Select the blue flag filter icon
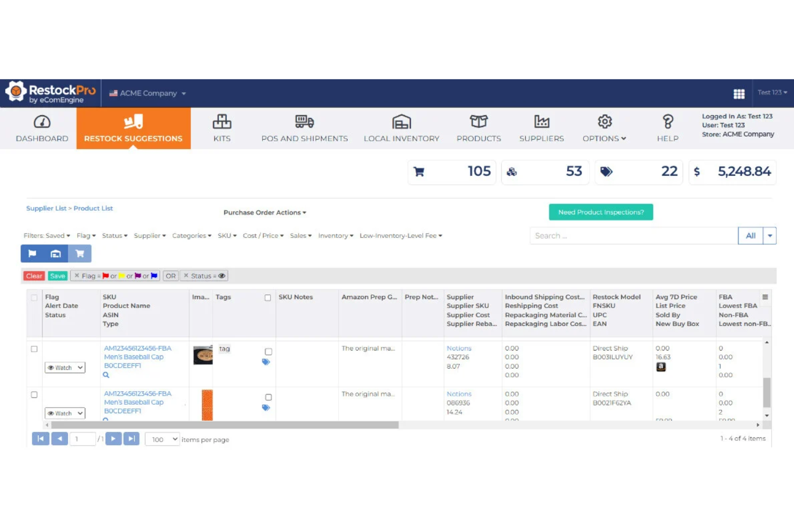The width and height of the screenshot is (794, 529). tap(32, 253)
